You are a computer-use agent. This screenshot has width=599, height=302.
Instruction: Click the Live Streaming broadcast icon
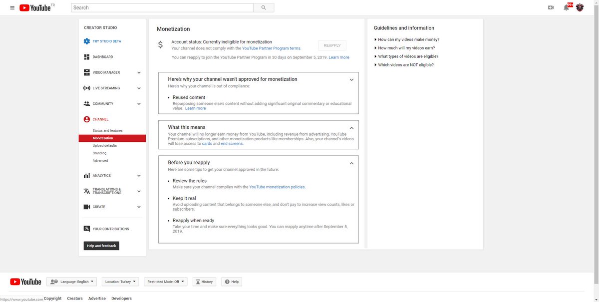(x=87, y=88)
